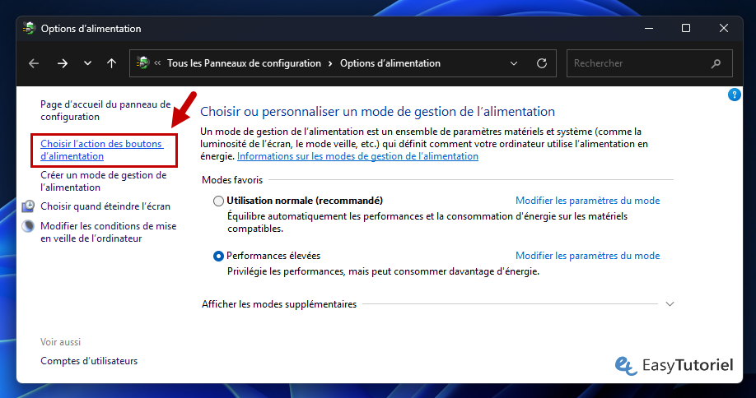Viewport: 756px width, 398px height.
Task: Click the Voir aussi label
Action: pos(61,342)
